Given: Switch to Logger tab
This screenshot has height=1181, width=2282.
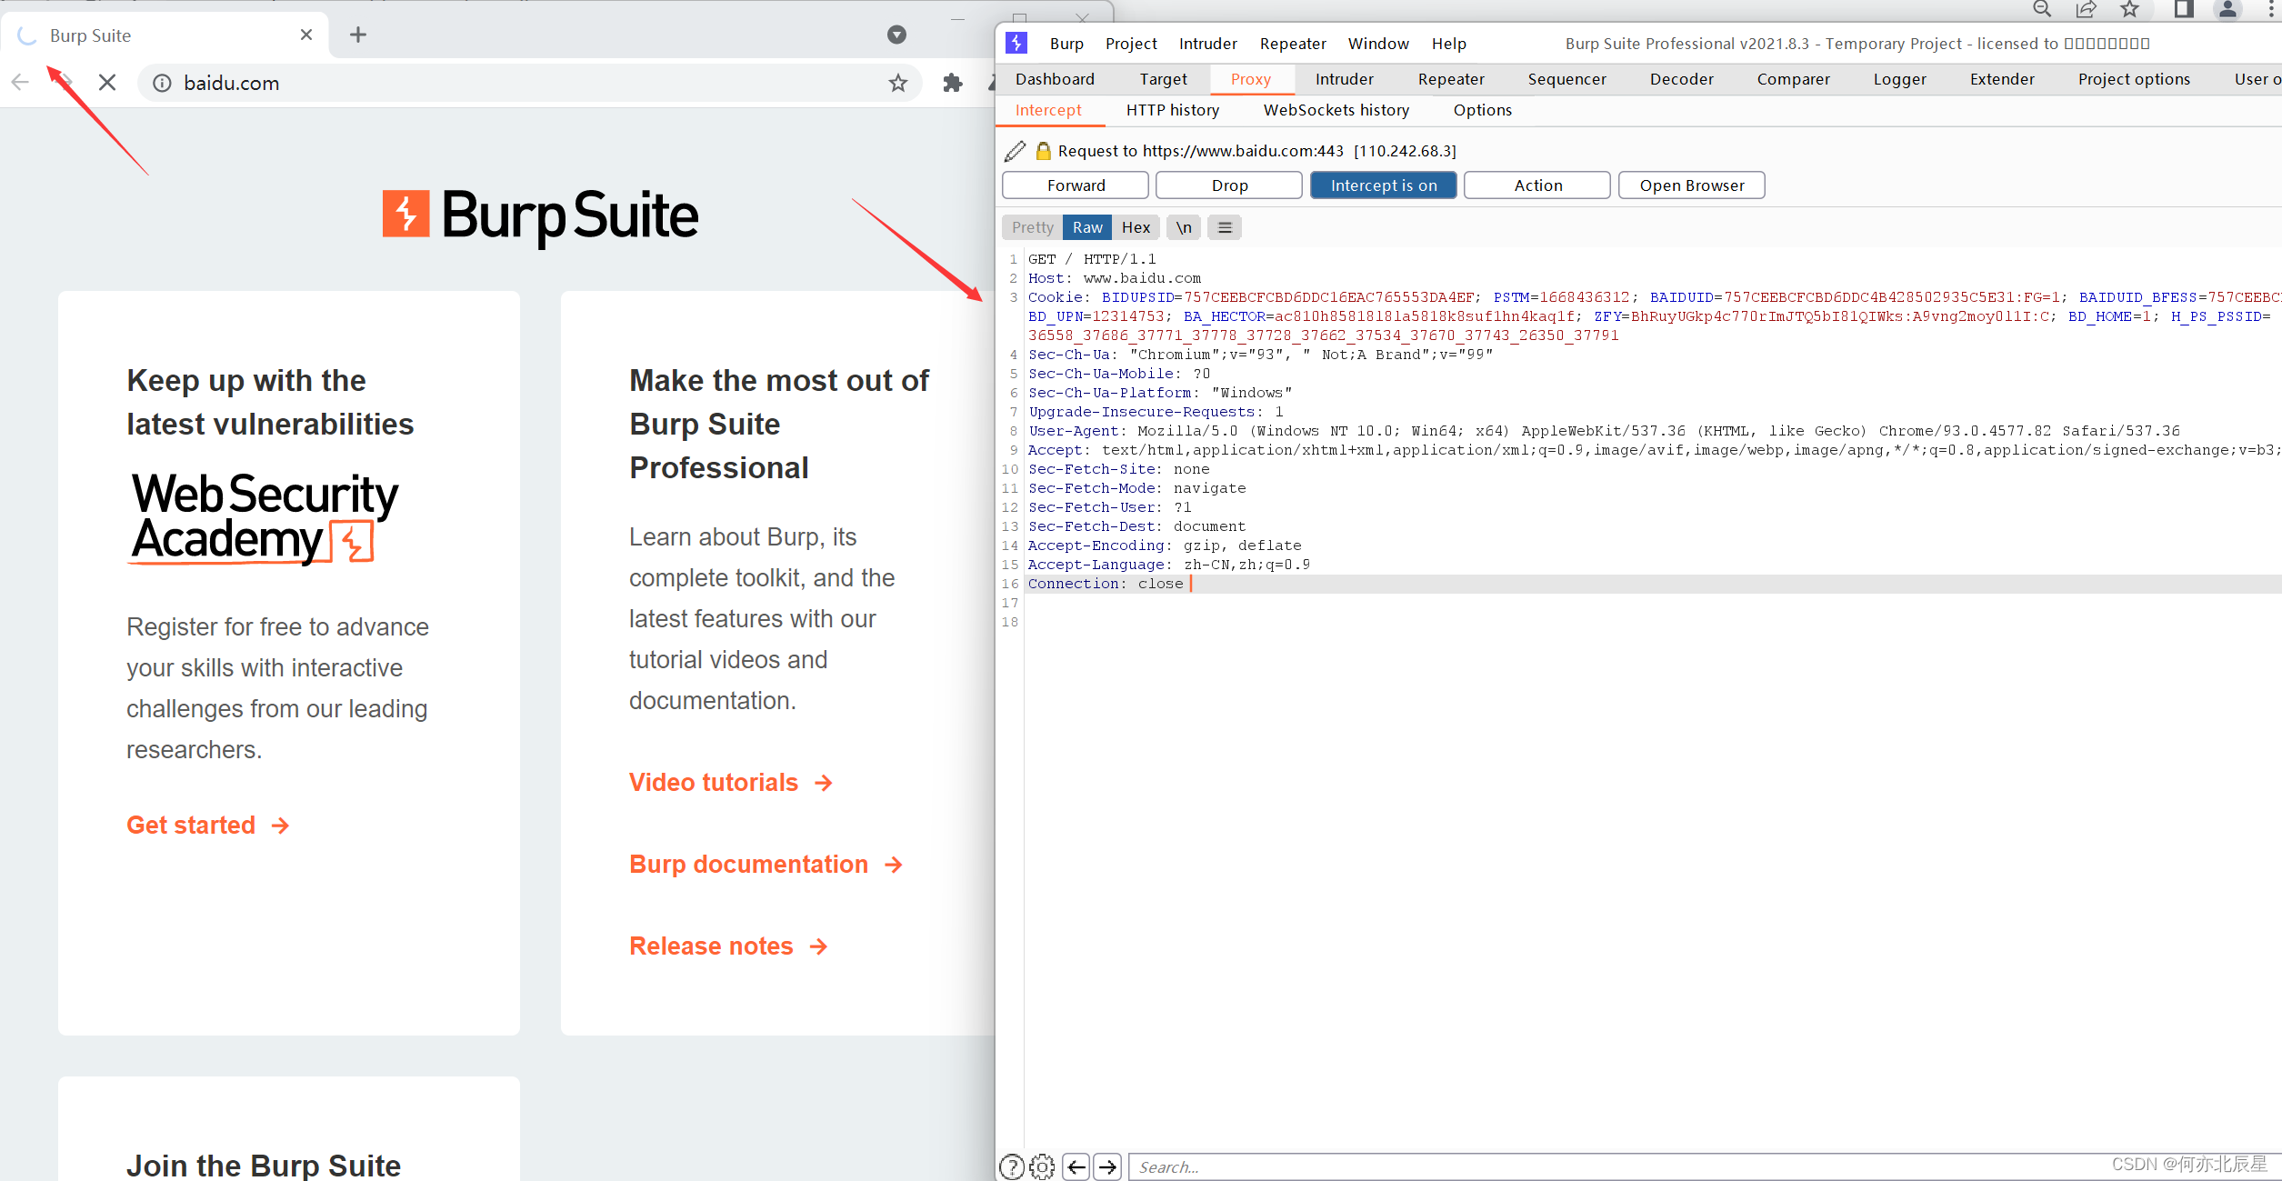Looking at the screenshot, I should [x=1899, y=79].
